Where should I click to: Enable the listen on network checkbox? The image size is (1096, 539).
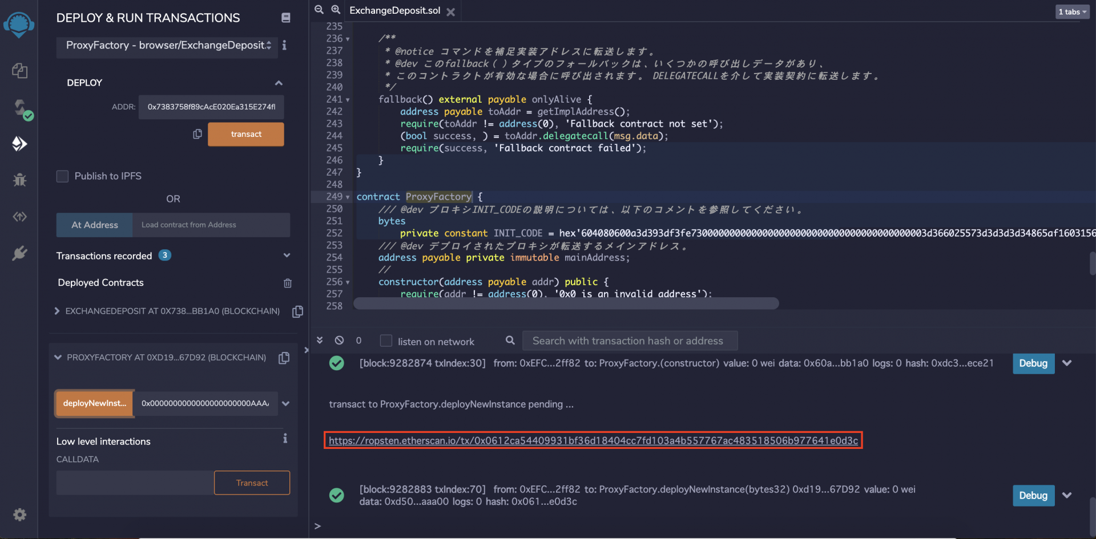[x=386, y=341]
